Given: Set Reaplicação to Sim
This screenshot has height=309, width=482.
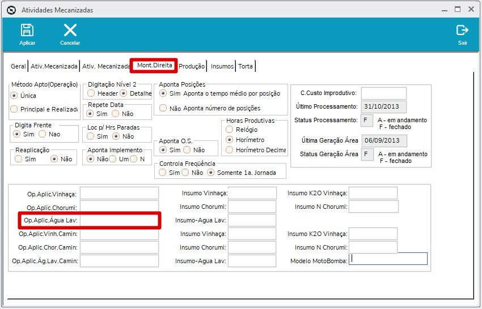Looking at the screenshot, I should [19, 159].
